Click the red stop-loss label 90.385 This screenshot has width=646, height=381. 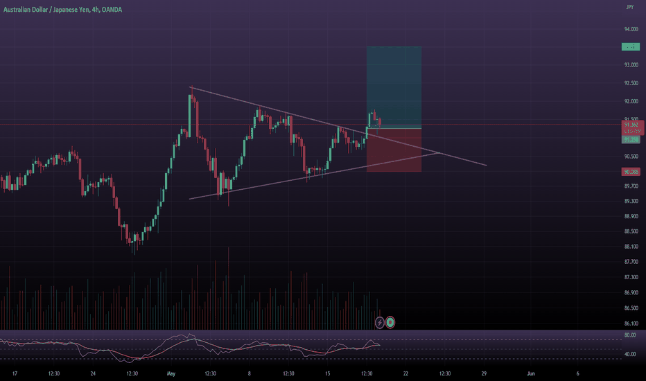click(631, 172)
